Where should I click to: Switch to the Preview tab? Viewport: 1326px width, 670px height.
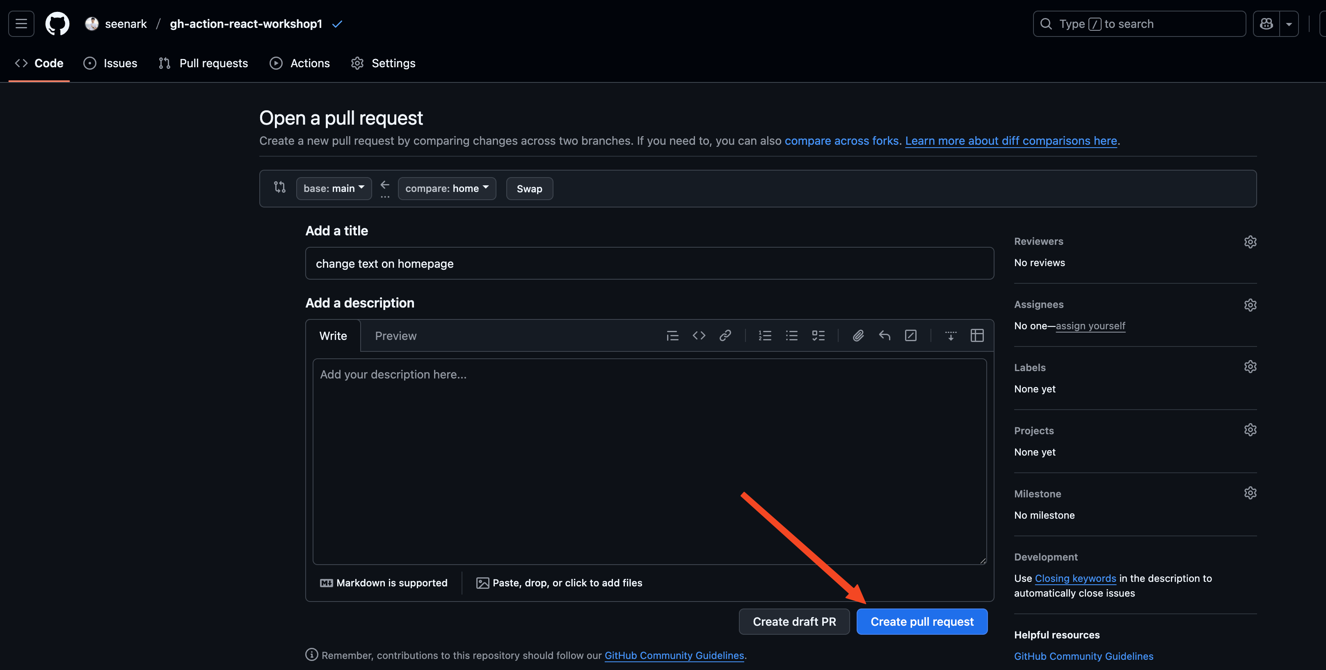point(396,335)
